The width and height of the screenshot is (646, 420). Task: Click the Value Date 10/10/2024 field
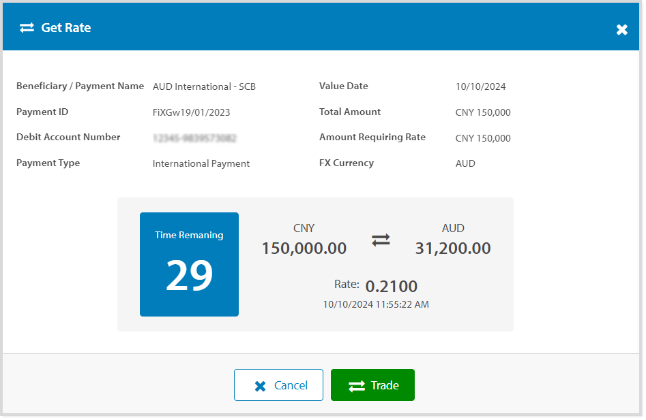tap(480, 86)
